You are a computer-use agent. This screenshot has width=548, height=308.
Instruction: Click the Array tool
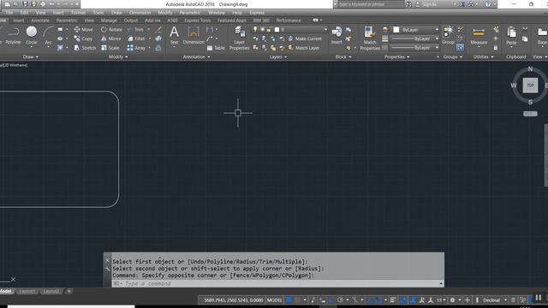136,48
